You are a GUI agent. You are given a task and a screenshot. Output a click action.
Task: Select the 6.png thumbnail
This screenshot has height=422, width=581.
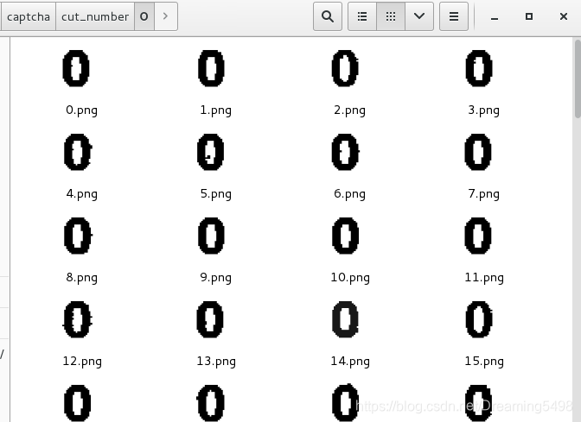(x=345, y=152)
